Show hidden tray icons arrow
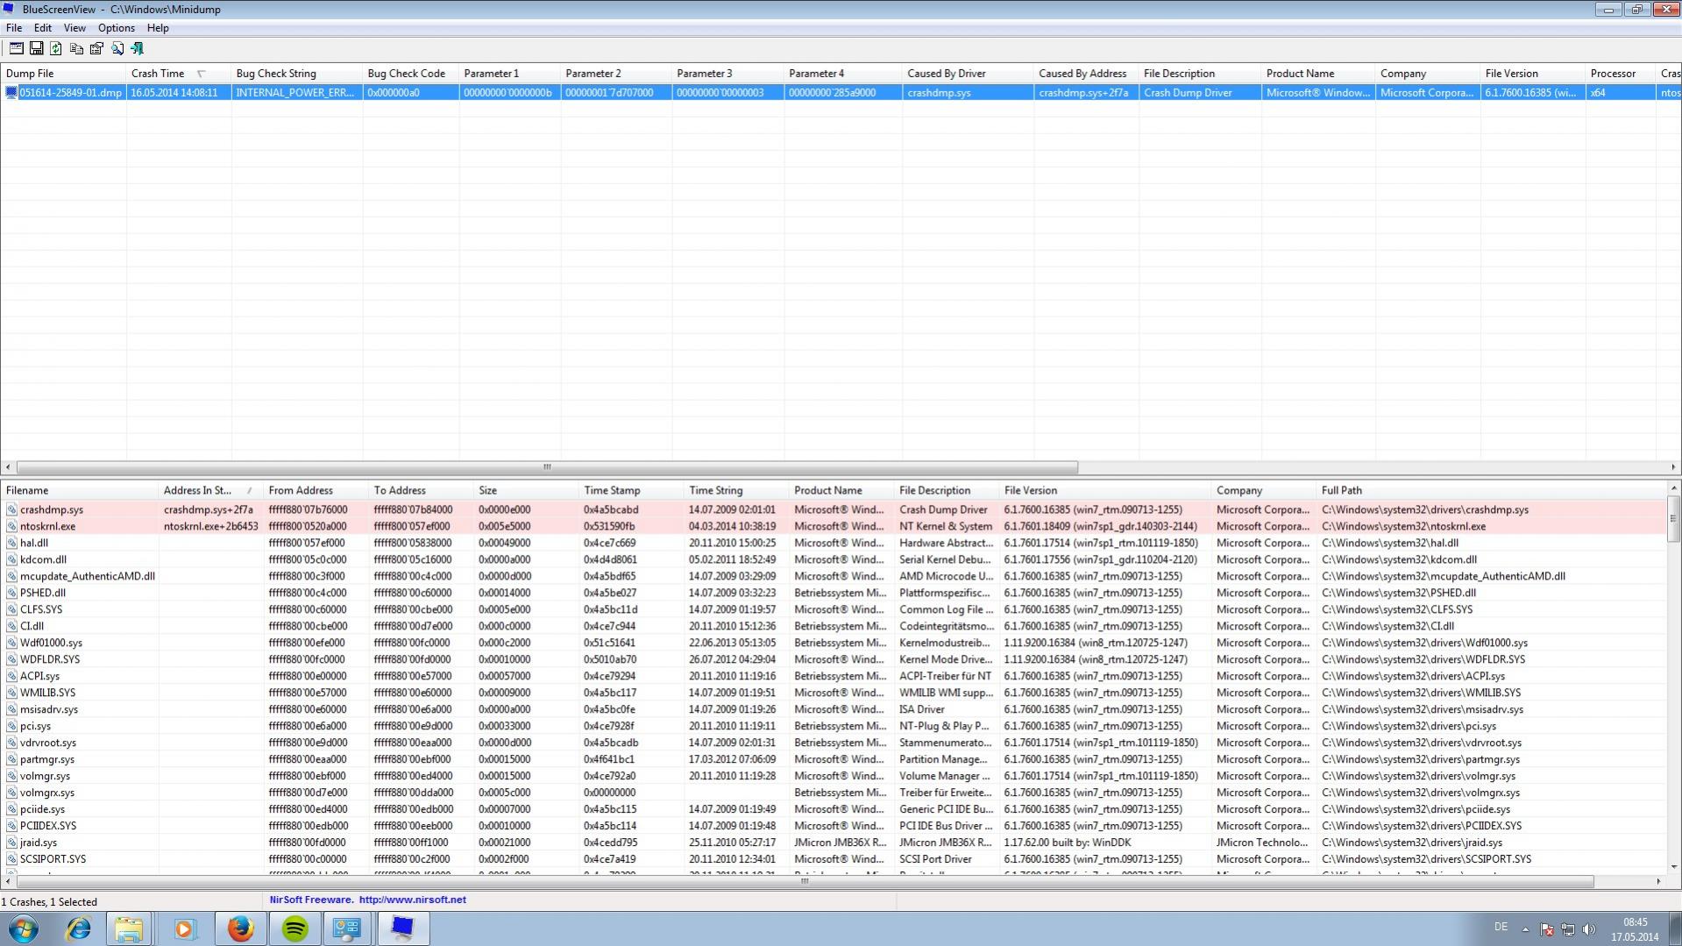Image resolution: width=1682 pixels, height=946 pixels. [x=1525, y=929]
